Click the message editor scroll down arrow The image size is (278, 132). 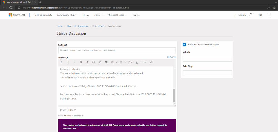click(x=174, y=103)
